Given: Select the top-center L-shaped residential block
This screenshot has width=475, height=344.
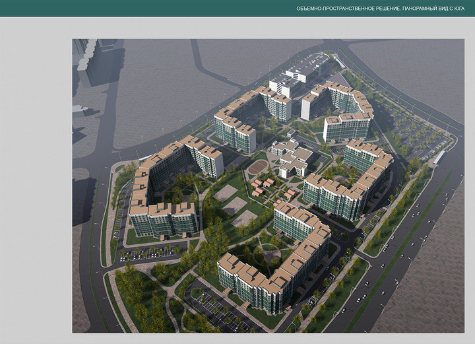Looking at the screenshot, I should tap(247, 116).
